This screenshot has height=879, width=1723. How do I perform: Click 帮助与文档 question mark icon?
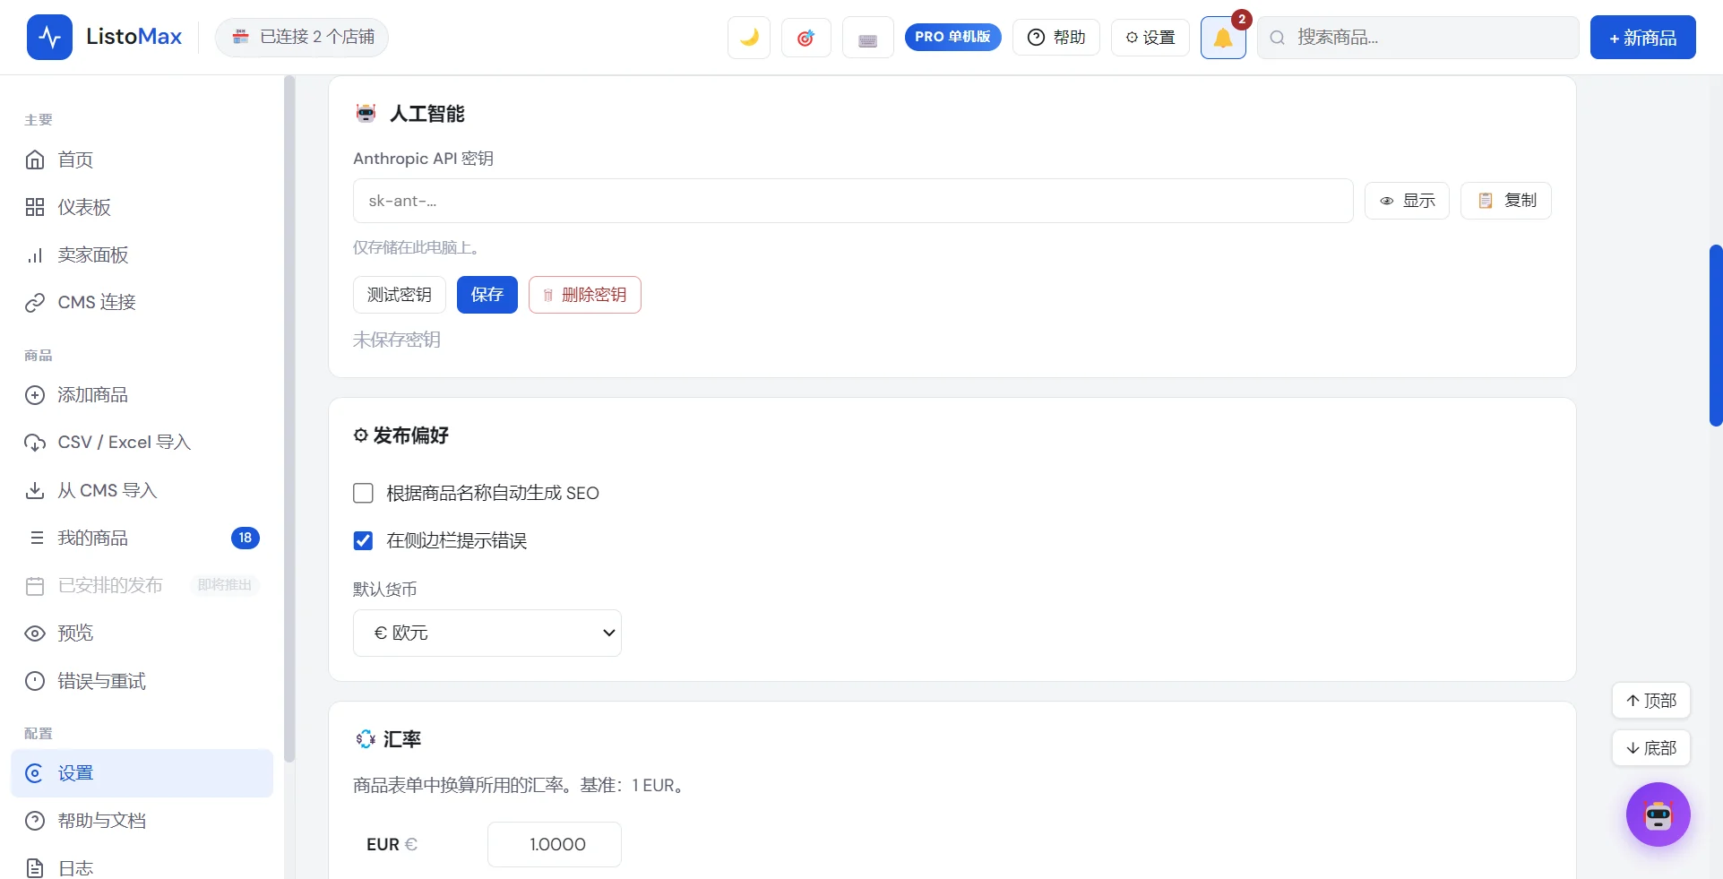tap(35, 821)
